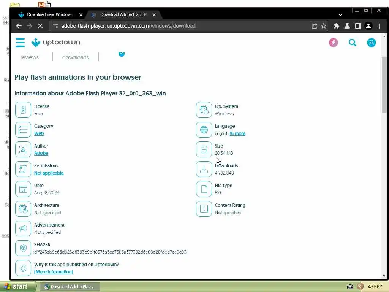Screen dimensions: 389x292
Task: Click the Advertisement megaphone icon
Action: click(23, 229)
